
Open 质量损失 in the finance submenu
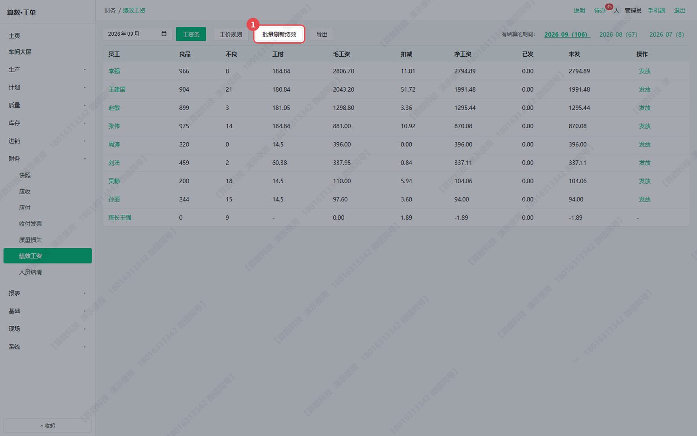(47, 240)
